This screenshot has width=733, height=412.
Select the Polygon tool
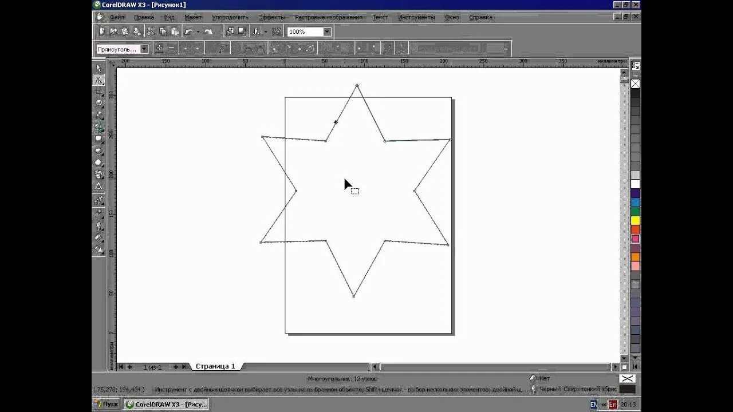(x=99, y=163)
